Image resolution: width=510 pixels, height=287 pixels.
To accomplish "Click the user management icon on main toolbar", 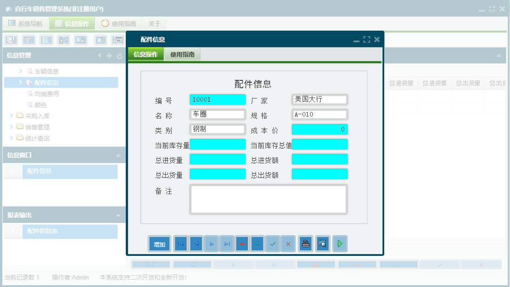I will tap(63, 40).
